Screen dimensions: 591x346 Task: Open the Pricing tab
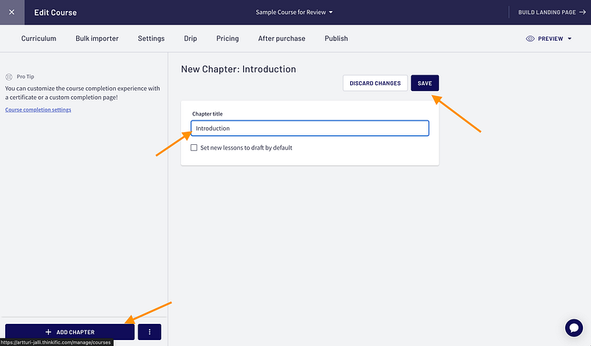coord(228,38)
